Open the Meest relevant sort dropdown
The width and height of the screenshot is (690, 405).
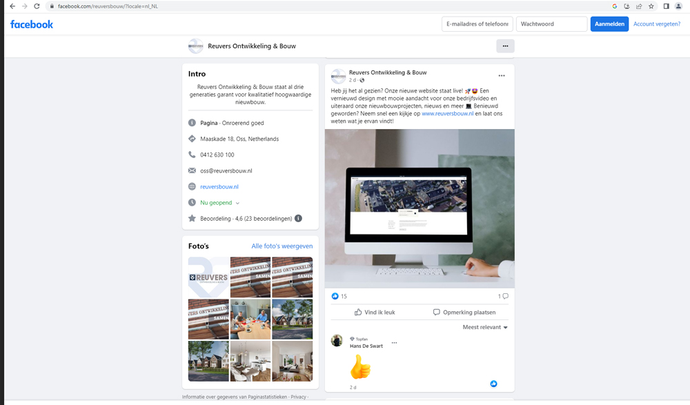(485, 327)
